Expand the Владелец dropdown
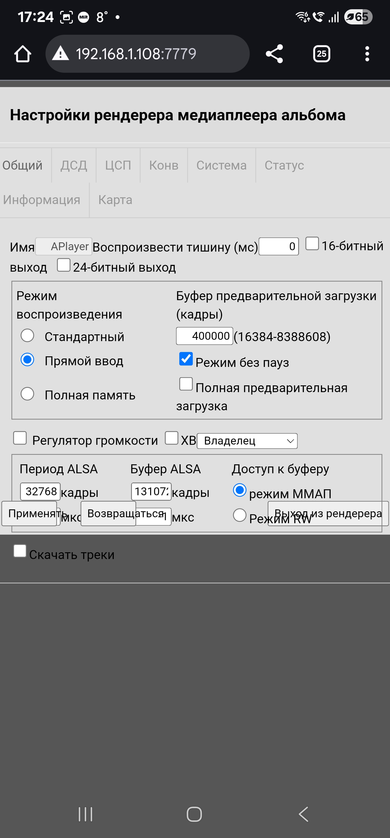 pyautogui.click(x=247, y=441)
